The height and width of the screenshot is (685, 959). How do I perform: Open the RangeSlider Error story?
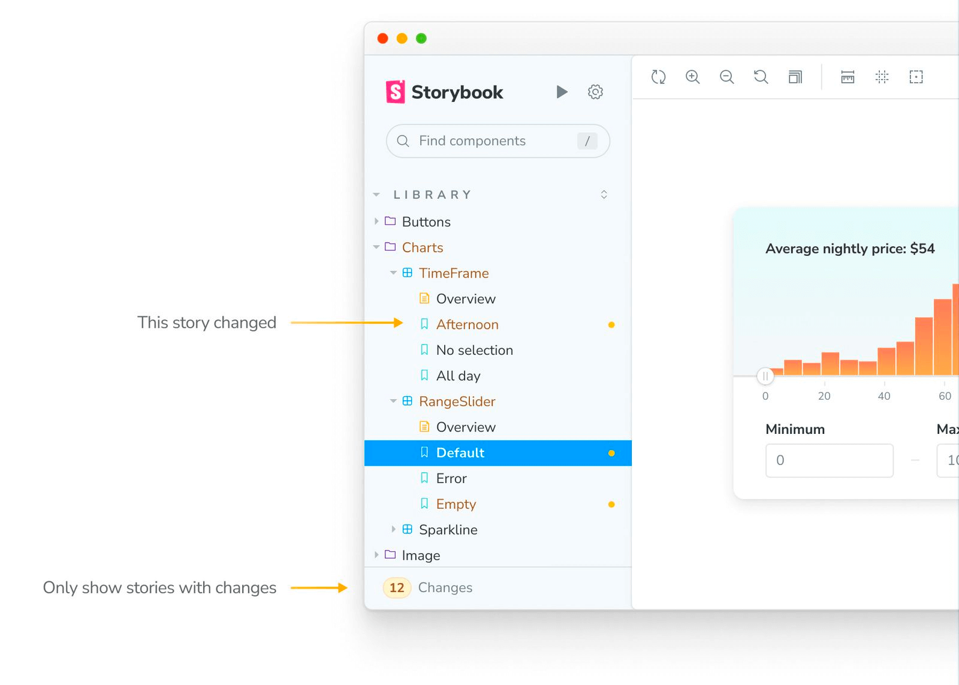450,478
